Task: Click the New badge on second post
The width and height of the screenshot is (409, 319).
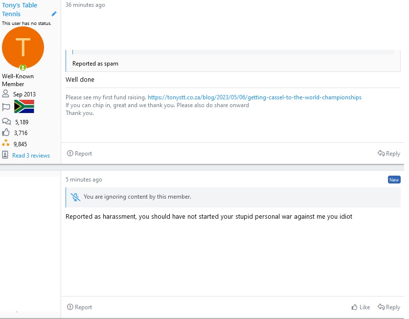Action: [394, 180]
